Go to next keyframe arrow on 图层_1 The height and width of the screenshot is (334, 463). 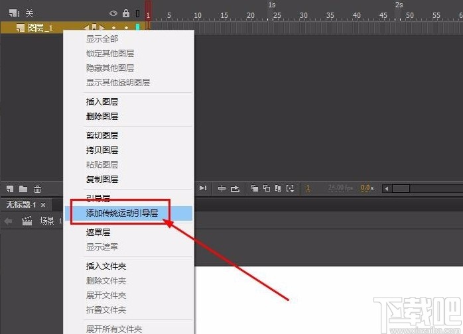(x=102, y=28)
